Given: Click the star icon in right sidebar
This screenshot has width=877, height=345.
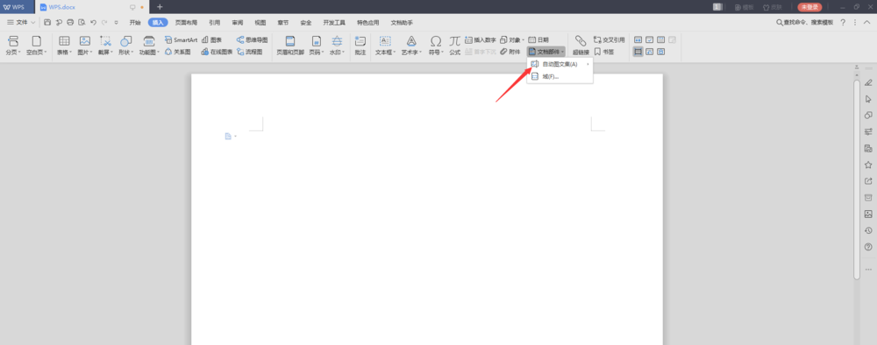Looking at the screenshot, I should [x=868, y=165].
